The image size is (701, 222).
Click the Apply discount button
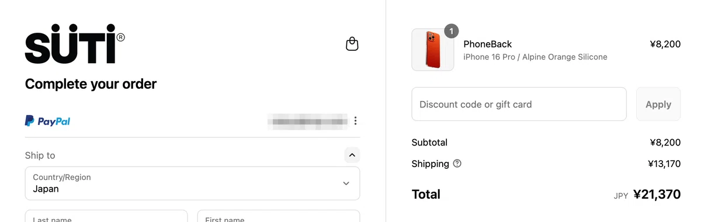[658, 105]
